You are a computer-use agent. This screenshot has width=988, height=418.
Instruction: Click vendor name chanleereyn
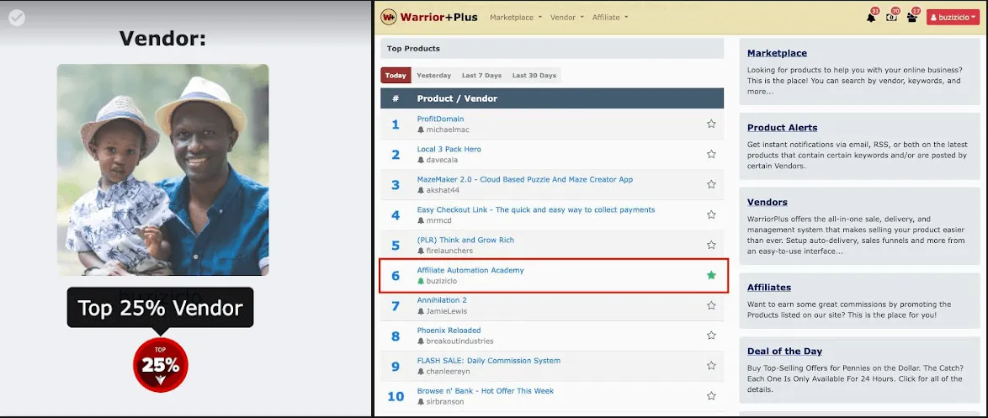click(448, 372)
